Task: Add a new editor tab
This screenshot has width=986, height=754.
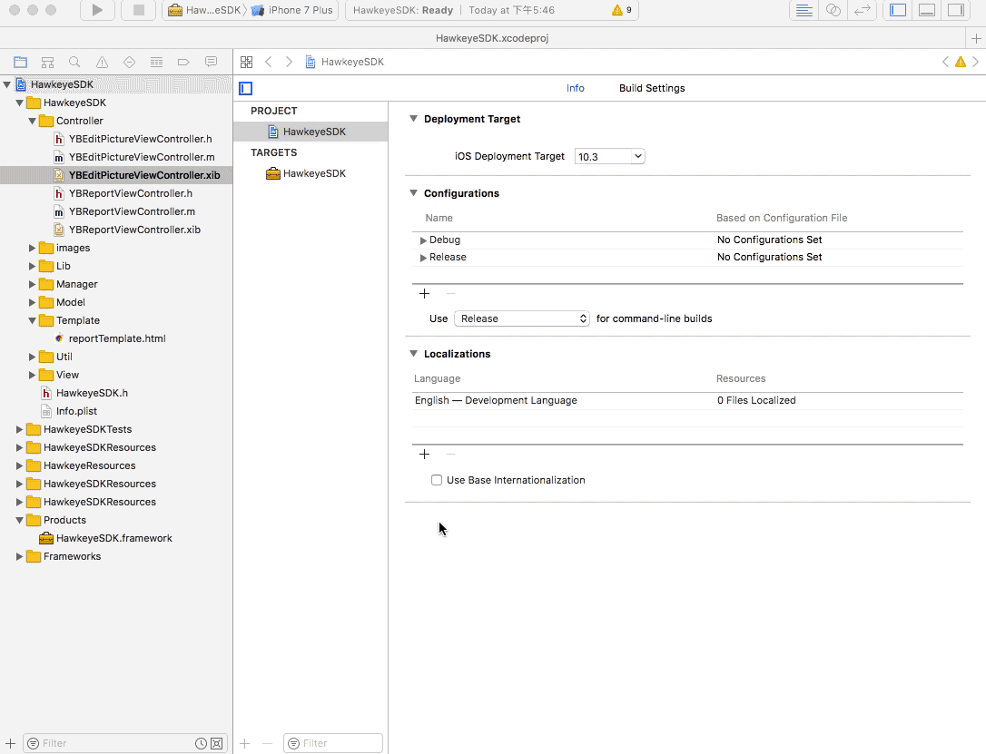Action: click(976, 38)
